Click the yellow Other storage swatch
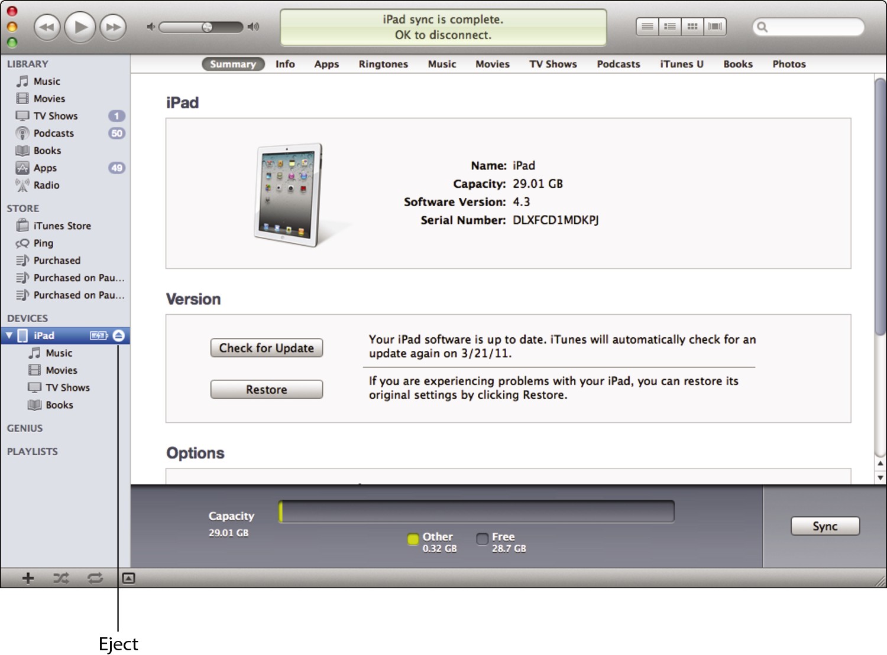This screenshot has height=655, width=887. coord(413,539)
